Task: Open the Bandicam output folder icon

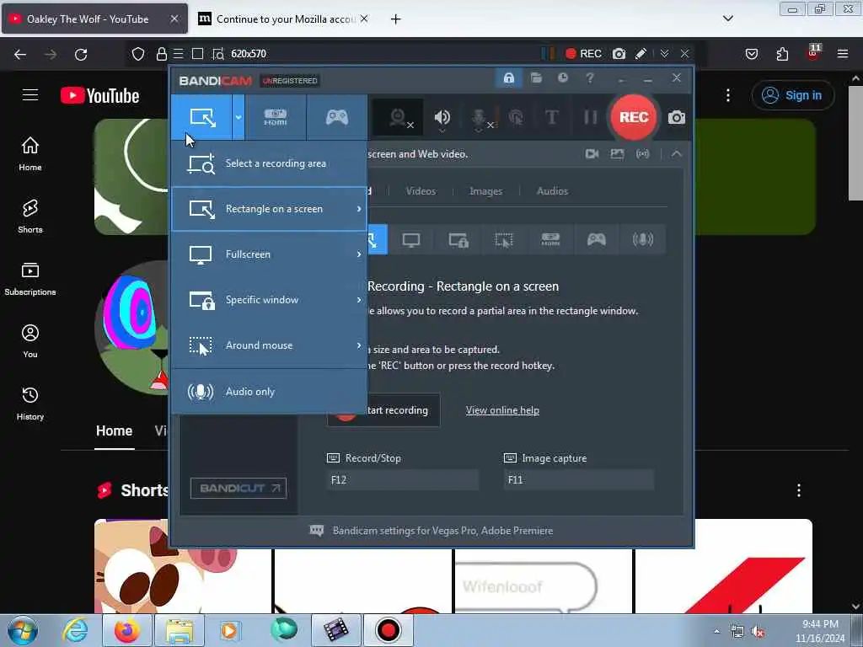Action: click(x=536, y=78)
